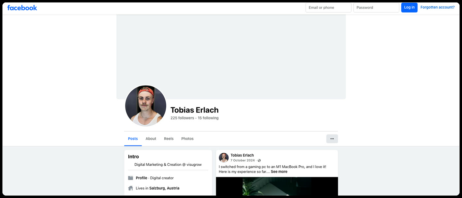Open the post's video thumbnail
This screenshot has height=198, width=462.
pos(277,186)
